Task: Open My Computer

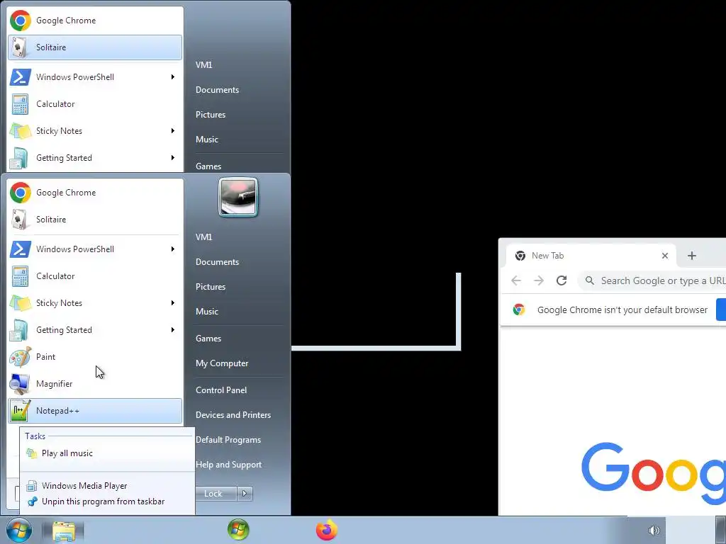Action: 222,363
